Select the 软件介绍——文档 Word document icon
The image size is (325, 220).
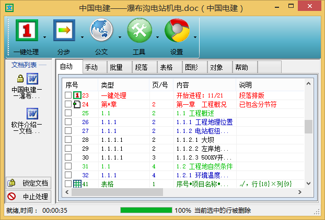pos(32,114)
